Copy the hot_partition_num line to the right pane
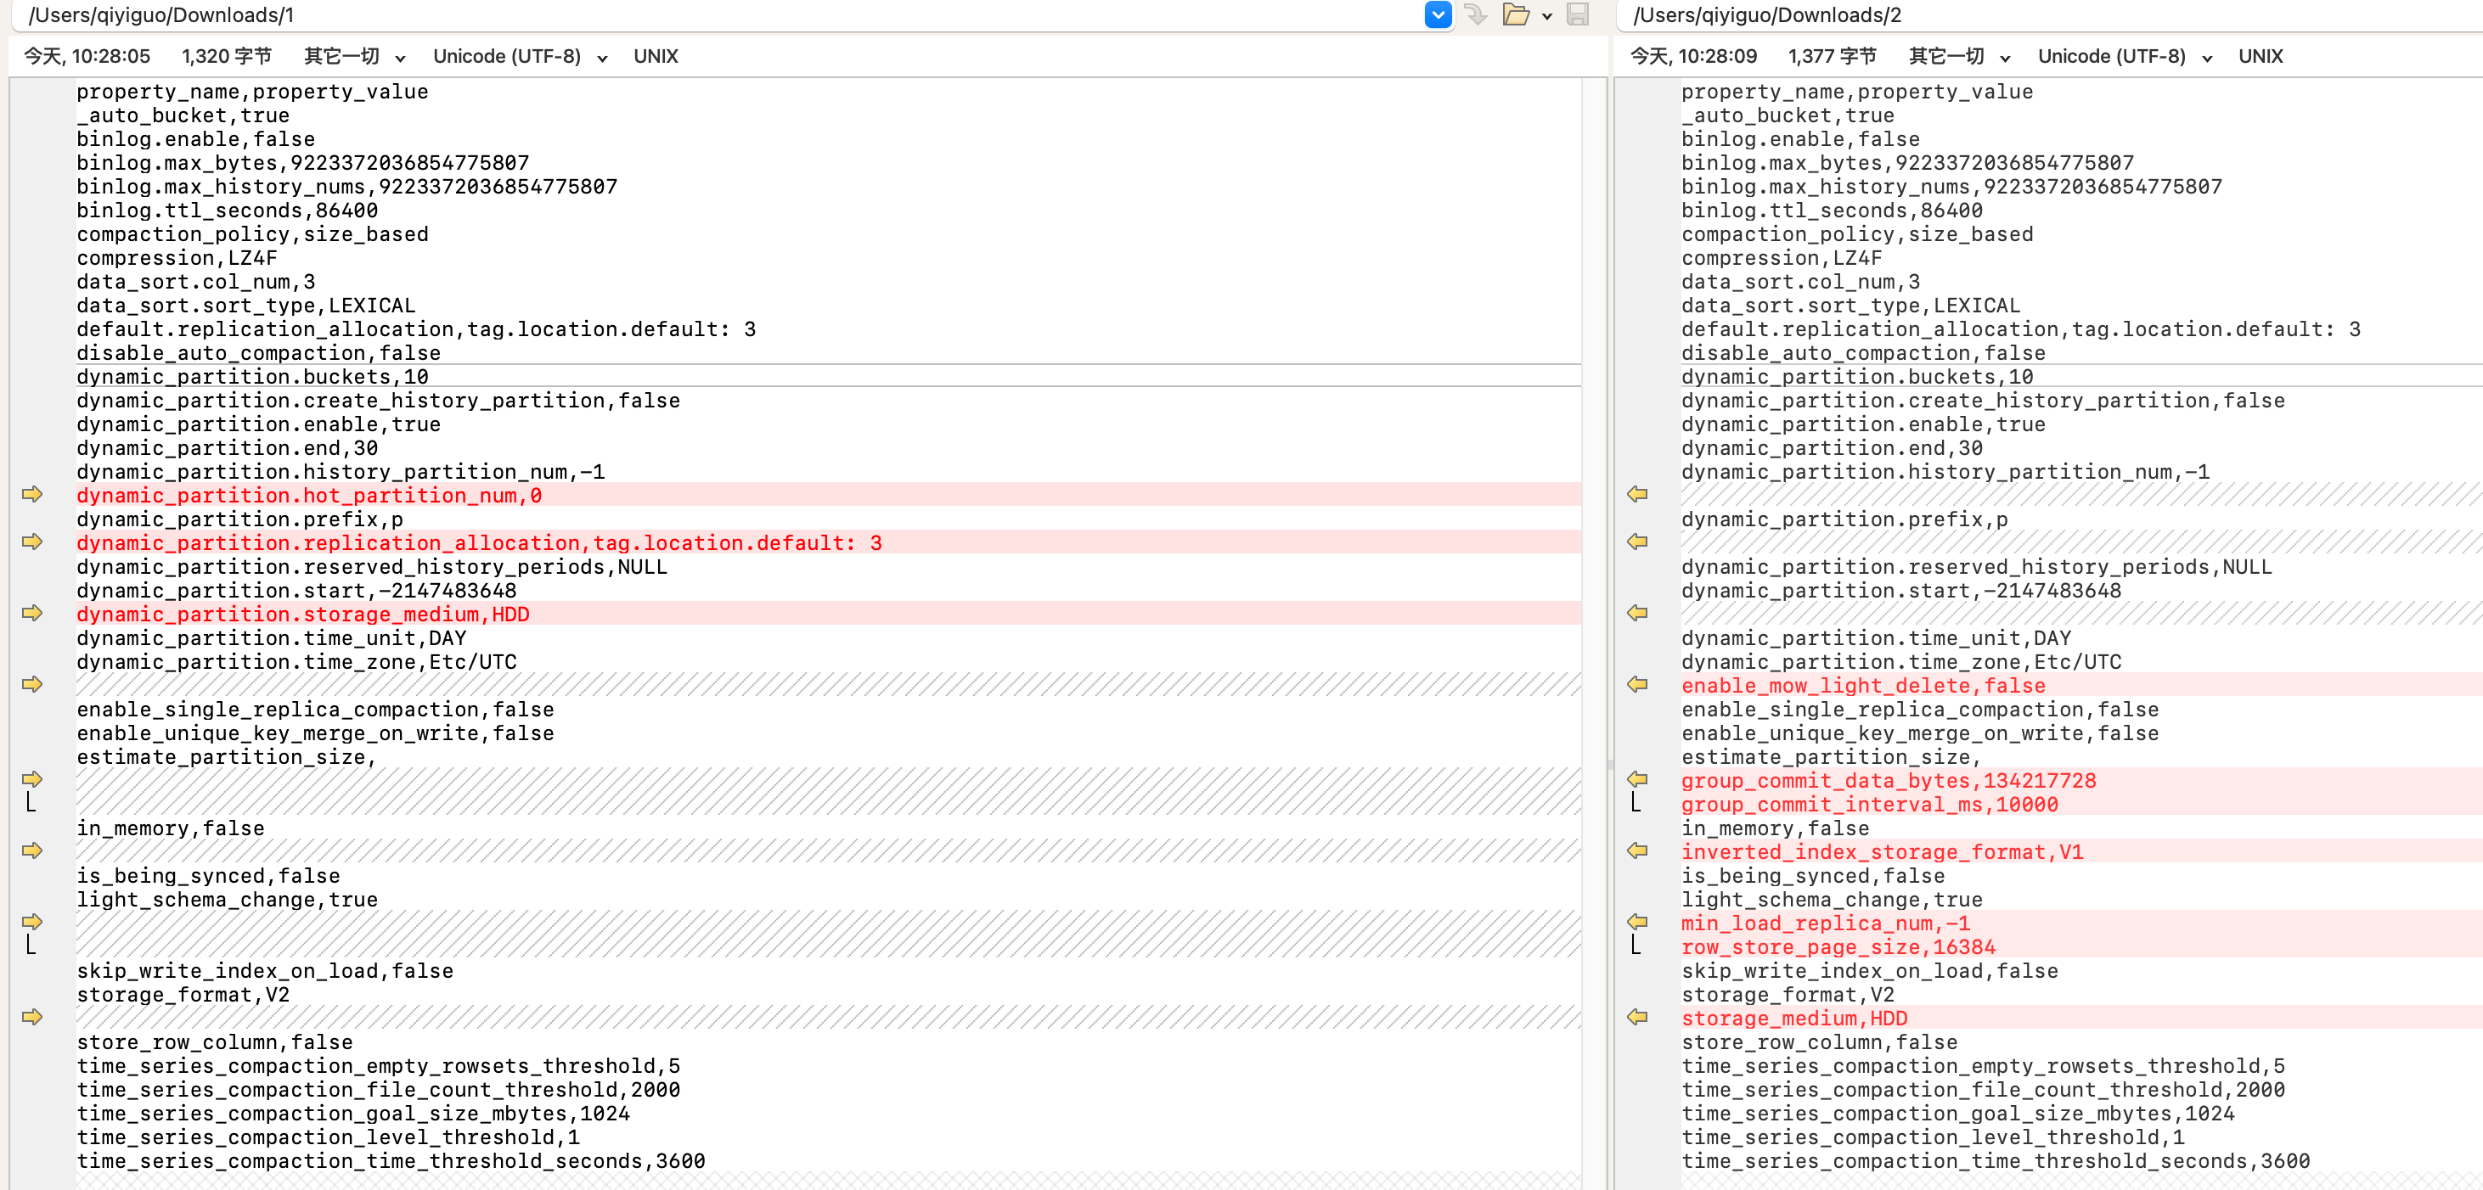The image size is (2483, 1190). 33,494
